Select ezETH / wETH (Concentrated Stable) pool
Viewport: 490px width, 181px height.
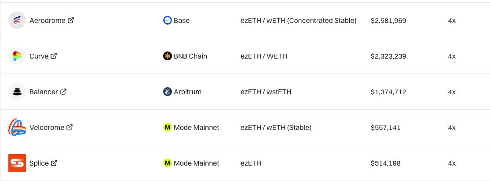(x=298, y=21)
